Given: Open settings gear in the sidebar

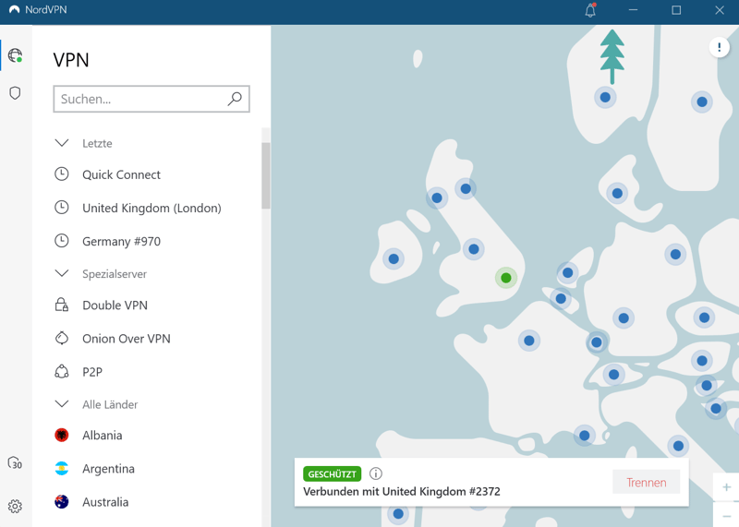Looking at the screenshot, I should click(x=15, y=506).
